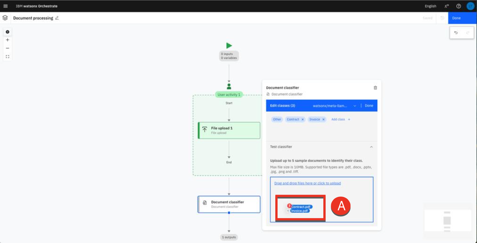This screenshot has height=243, width=477.
Task: Click the green start play node
Action: (x=229, y=46)
